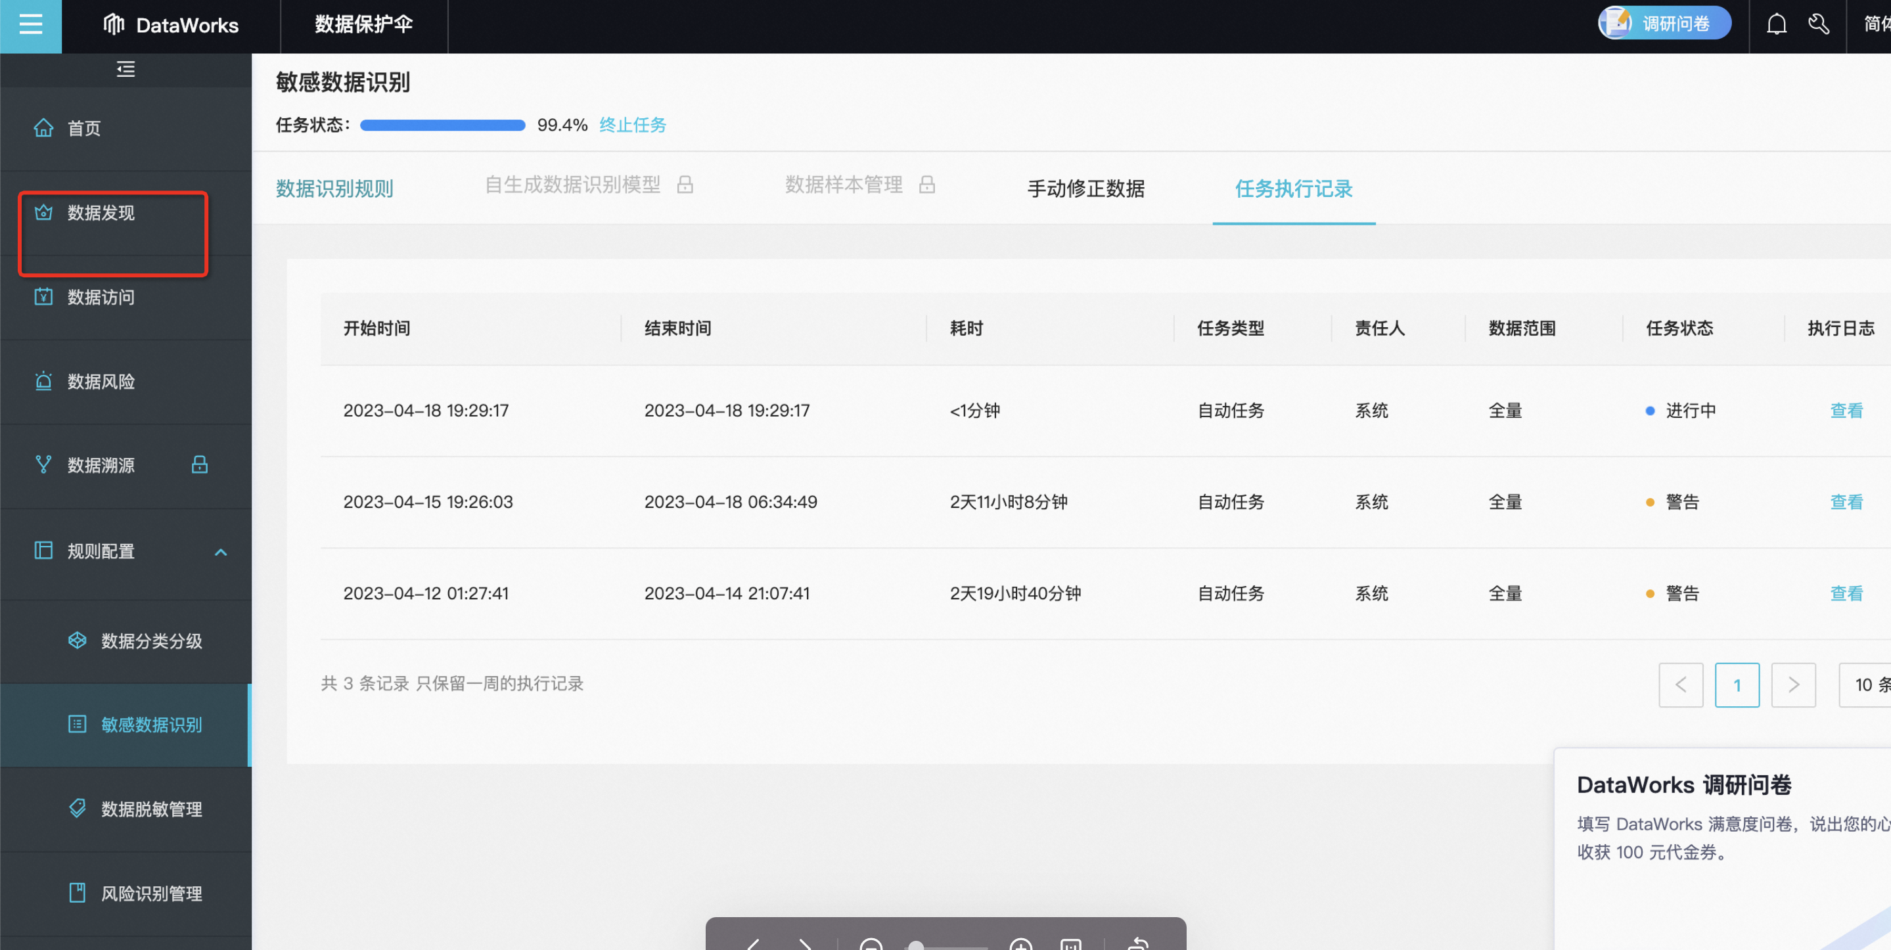1891x950 pixels.
Task: Collapse the sidebar with fold icon
Action: click(125, 70)
